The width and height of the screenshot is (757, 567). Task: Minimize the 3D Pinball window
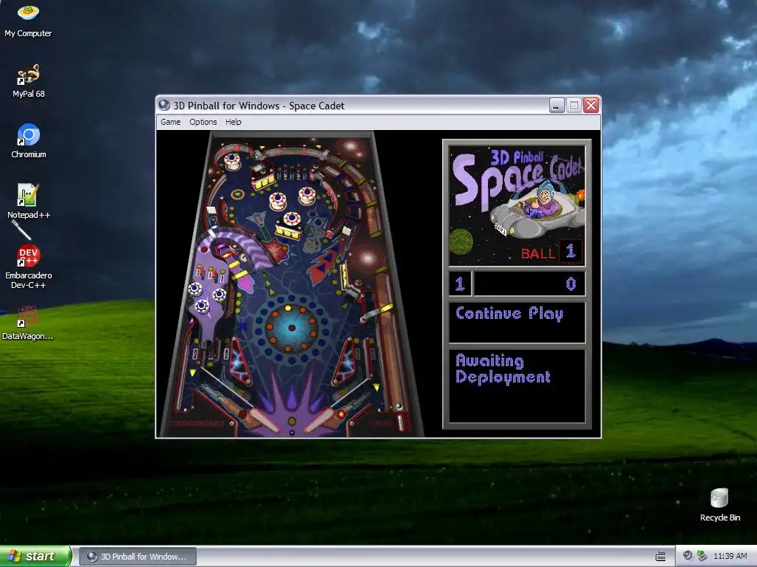tap(557, 106)
